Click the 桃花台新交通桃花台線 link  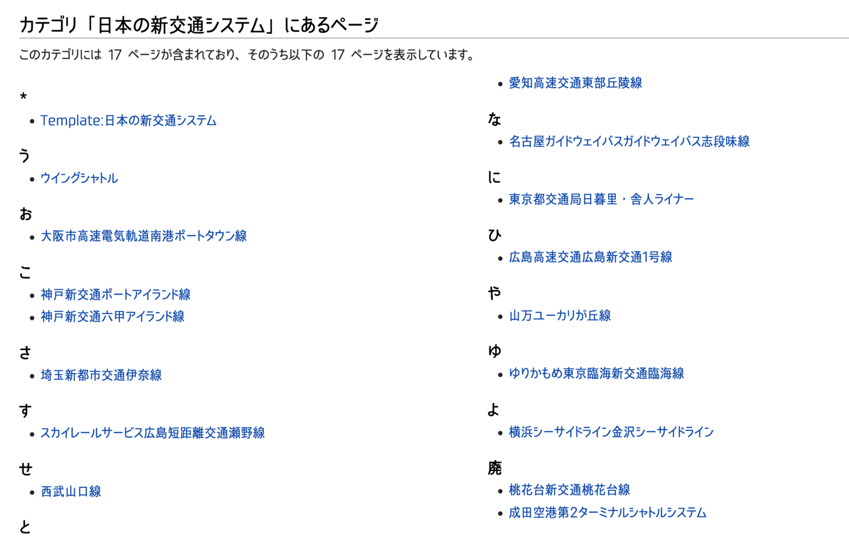(569, 490)
